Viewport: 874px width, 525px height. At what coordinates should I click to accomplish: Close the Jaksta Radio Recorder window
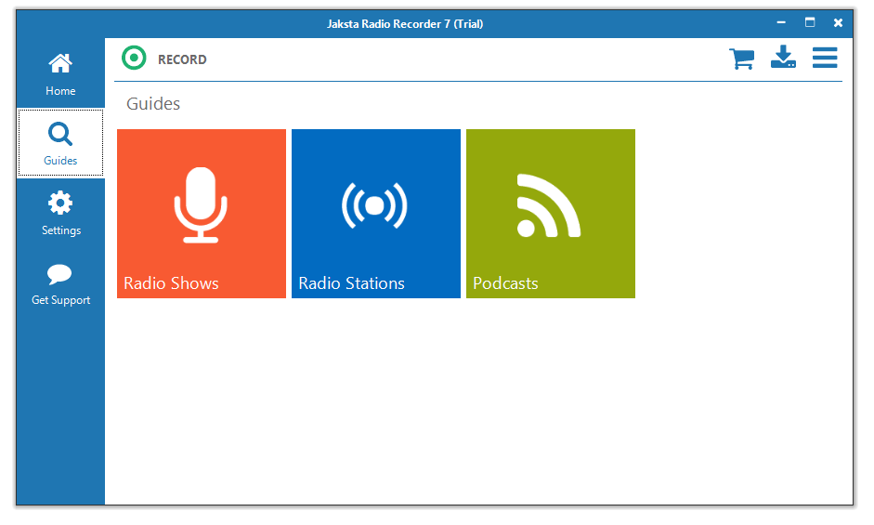click(838, 23)
